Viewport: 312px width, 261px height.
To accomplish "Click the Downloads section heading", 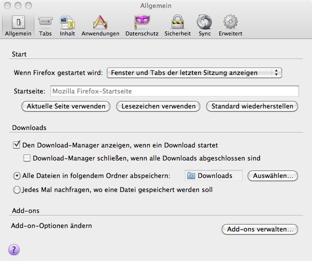I will [x=29, y=127].
